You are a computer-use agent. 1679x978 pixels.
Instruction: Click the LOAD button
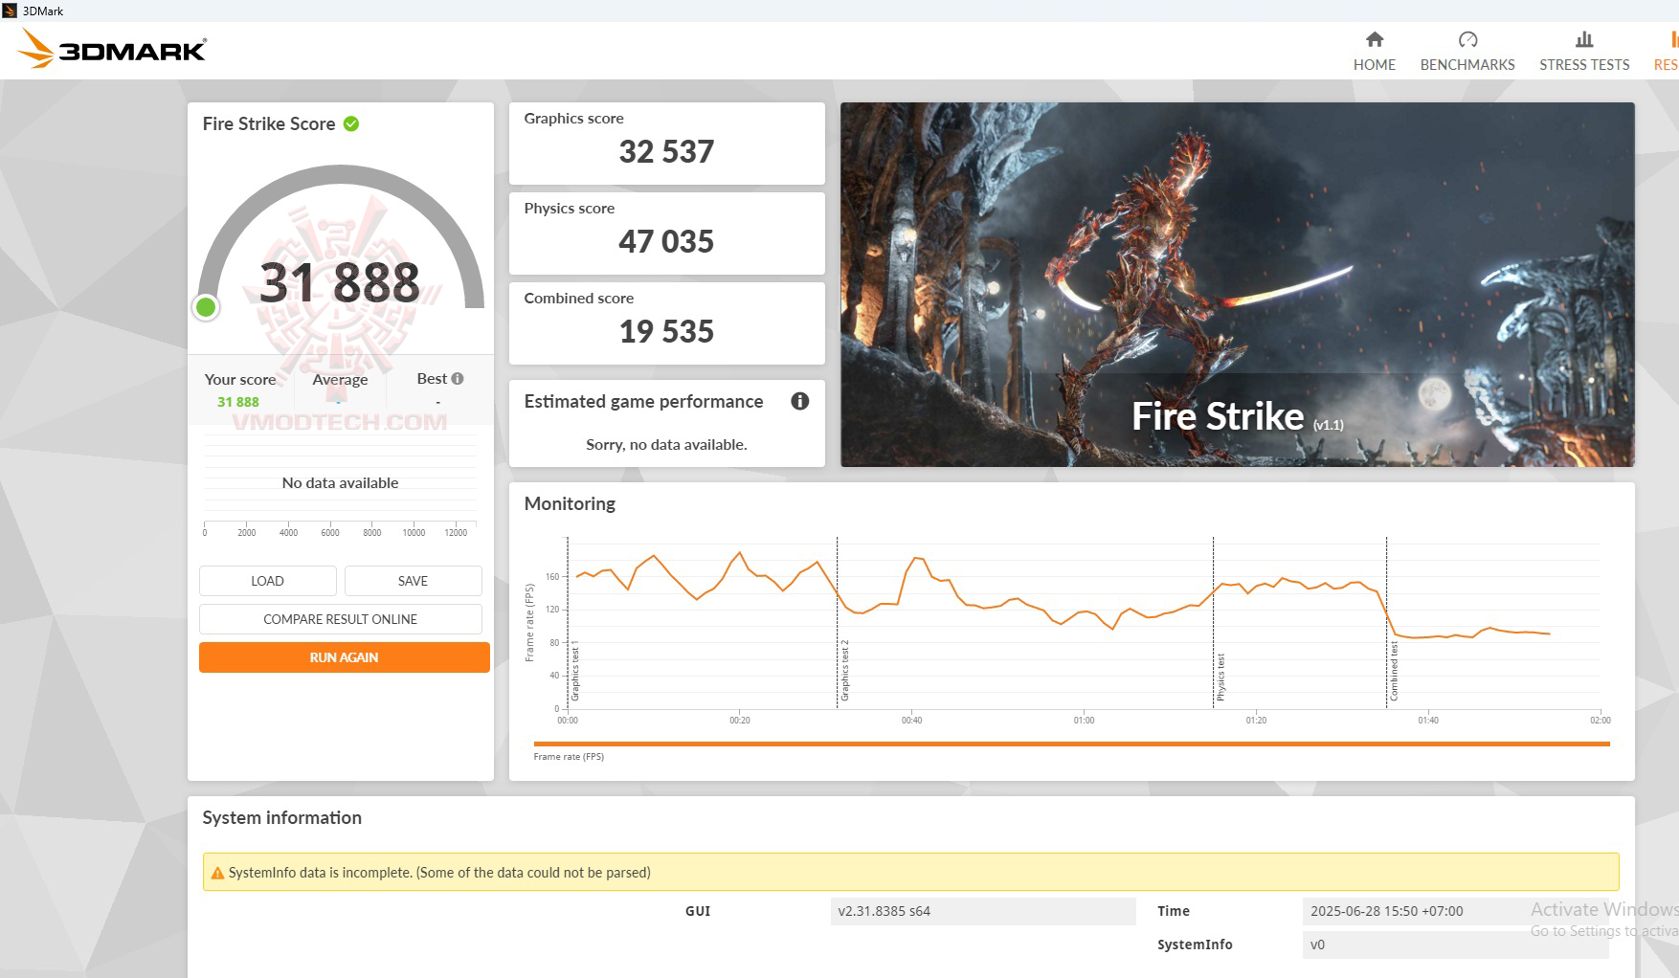pos(267,581)
